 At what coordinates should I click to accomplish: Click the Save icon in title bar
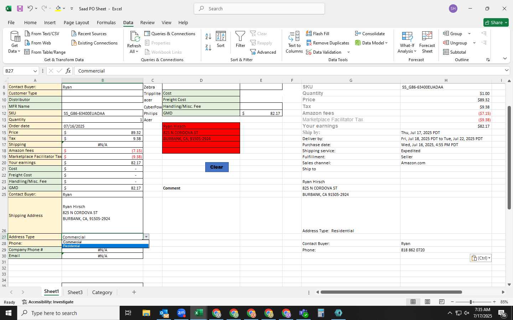pos(20,9)
